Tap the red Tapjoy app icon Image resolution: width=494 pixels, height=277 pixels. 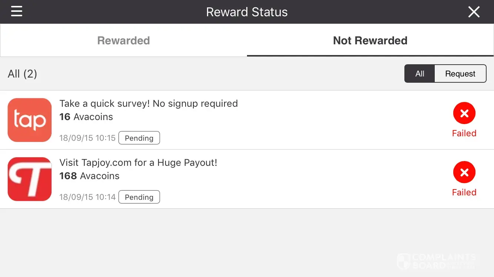pos(30,179)
